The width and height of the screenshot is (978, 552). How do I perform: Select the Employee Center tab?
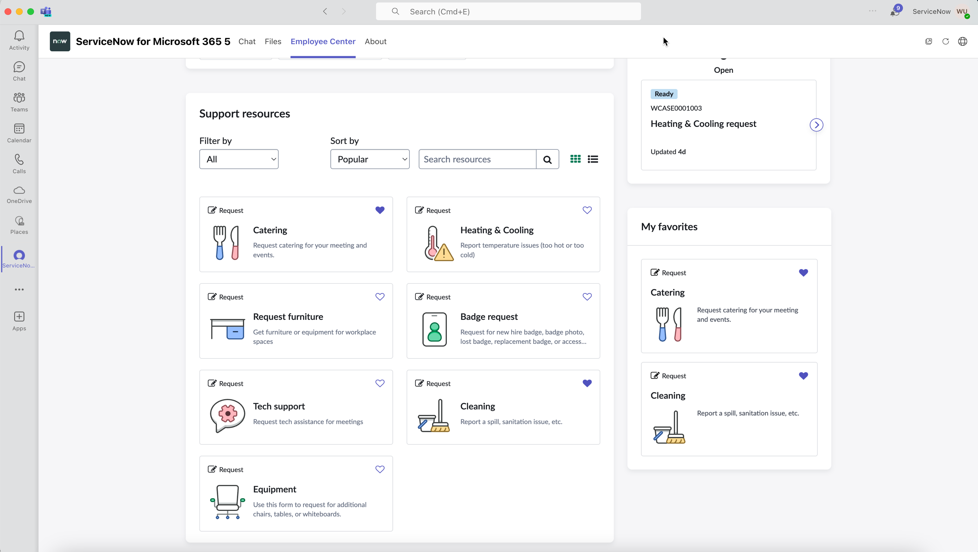(x=323, y=41)
